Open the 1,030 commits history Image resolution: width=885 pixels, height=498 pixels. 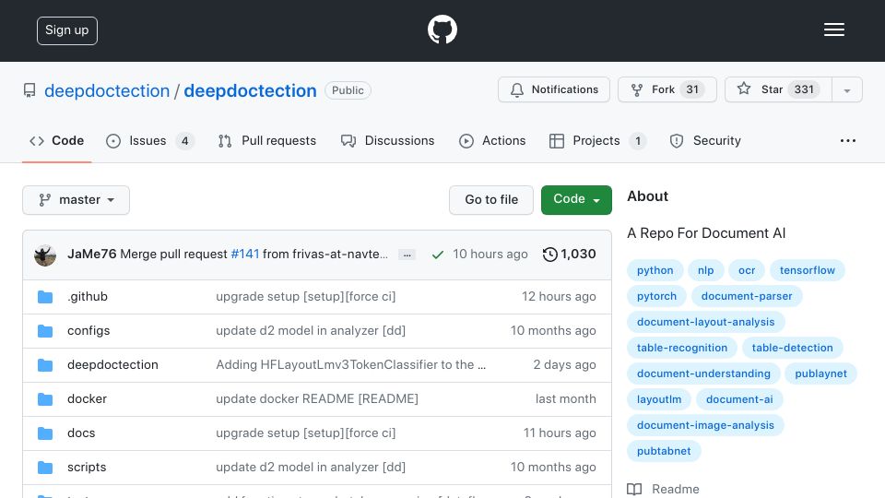tap(569, 255)
